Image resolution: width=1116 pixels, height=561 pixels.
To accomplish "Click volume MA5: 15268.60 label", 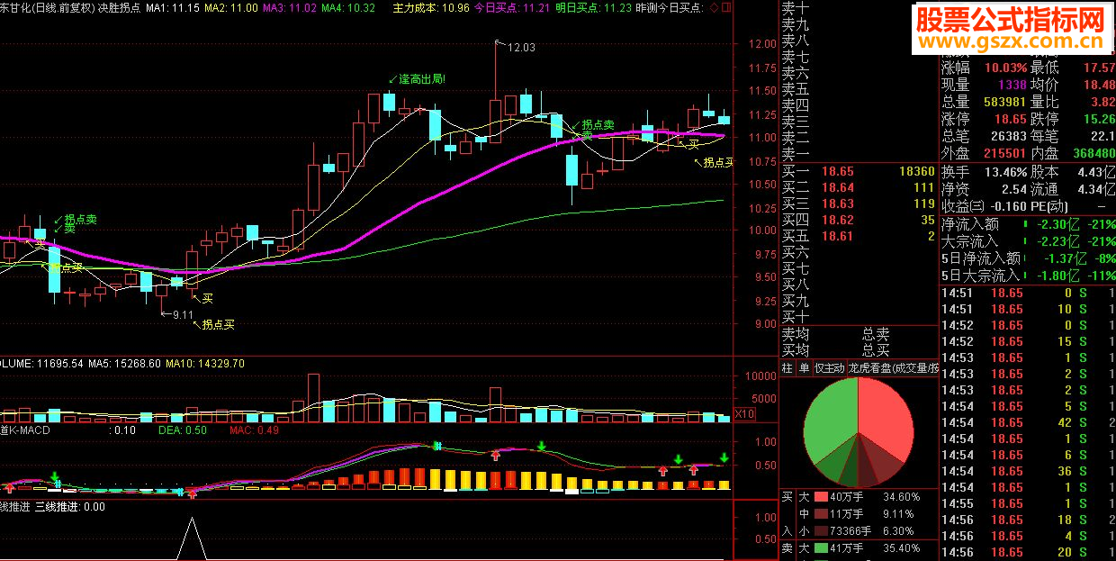I will click(x=124, y=363).
